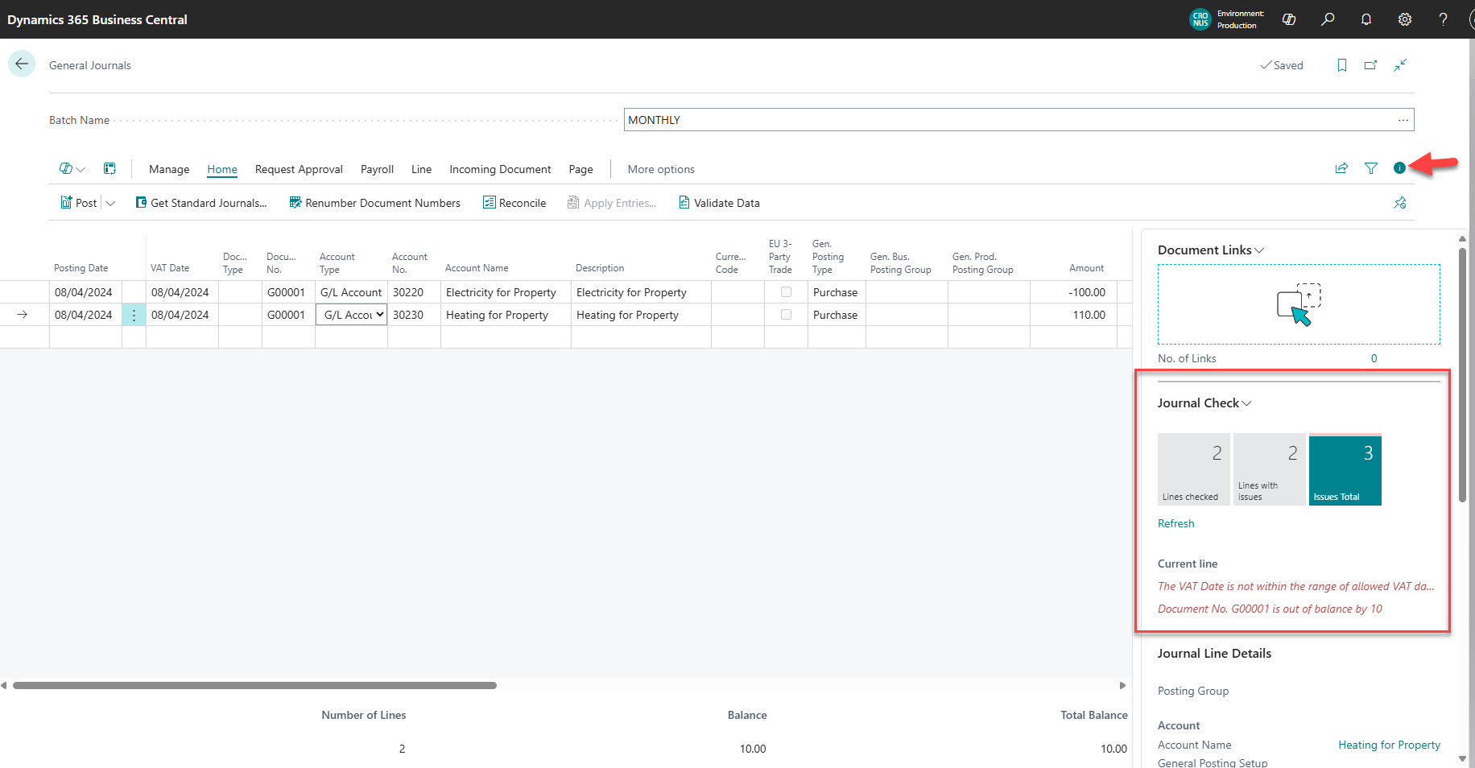This screenshot has height=768, width=1475.
Task: Open the Manage menu
Action: point(169,169)
